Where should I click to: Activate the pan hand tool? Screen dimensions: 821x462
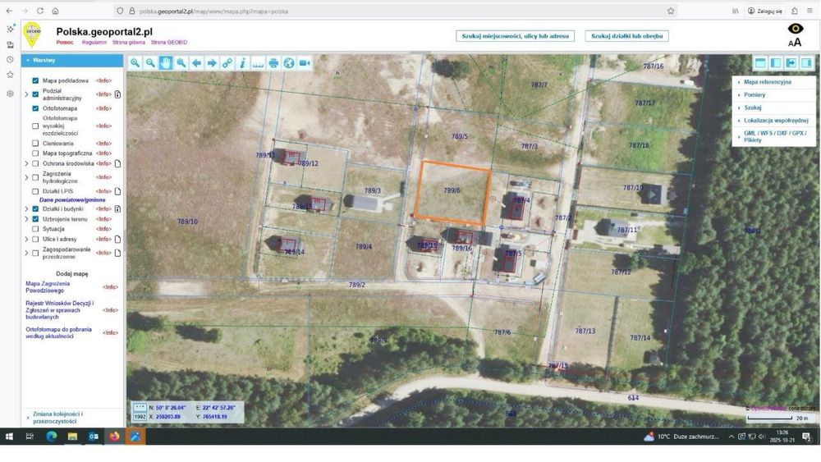pos(166,63)
